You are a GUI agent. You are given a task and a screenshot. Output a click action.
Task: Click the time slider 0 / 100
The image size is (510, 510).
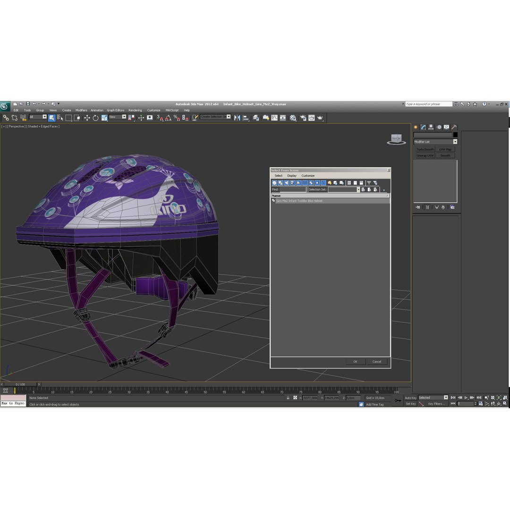tap(20, 384)
